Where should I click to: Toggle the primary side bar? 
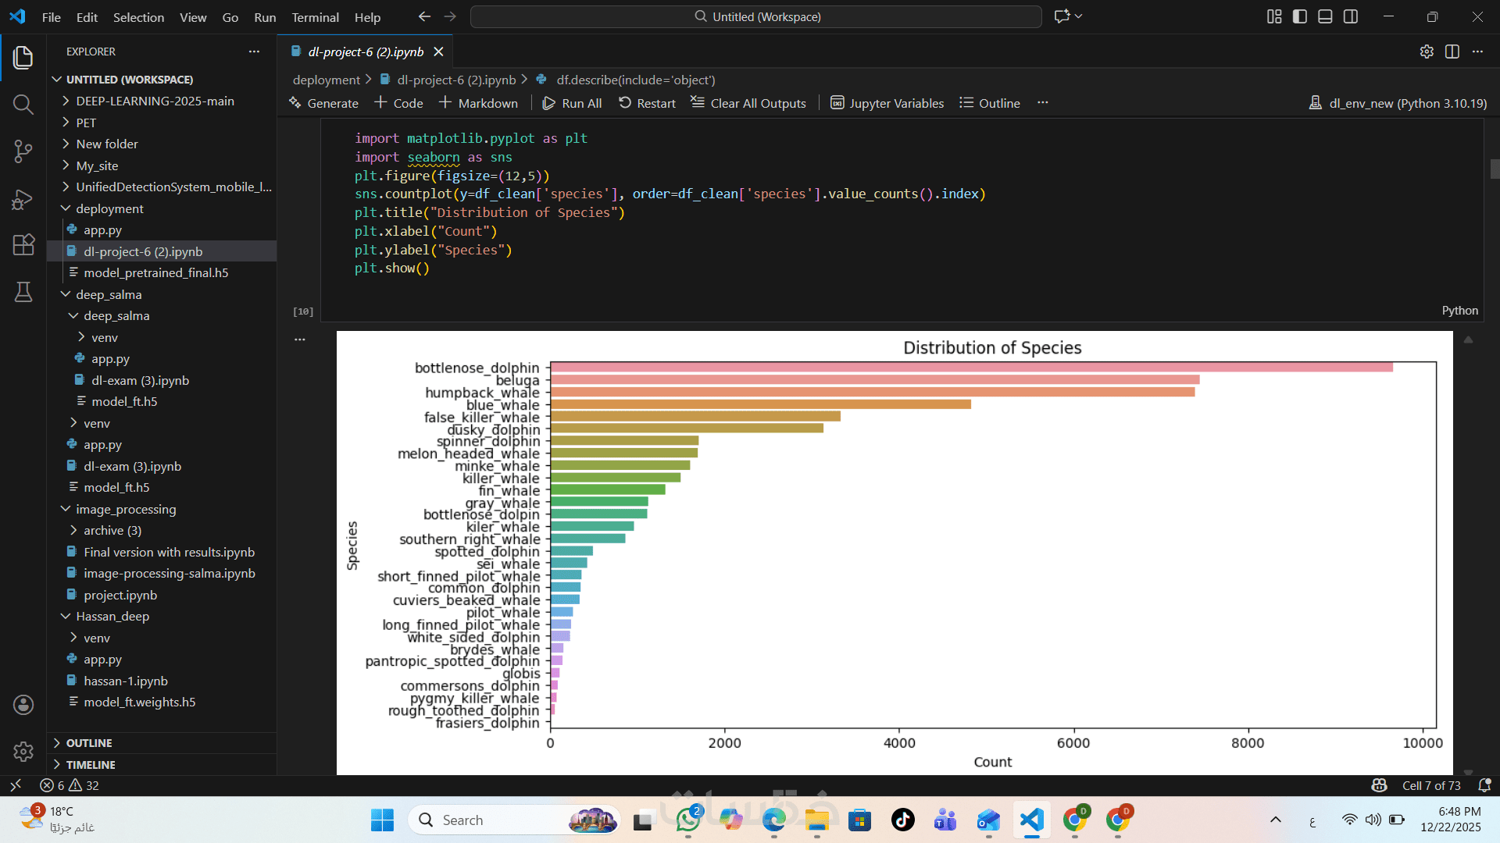[1300, 16]
